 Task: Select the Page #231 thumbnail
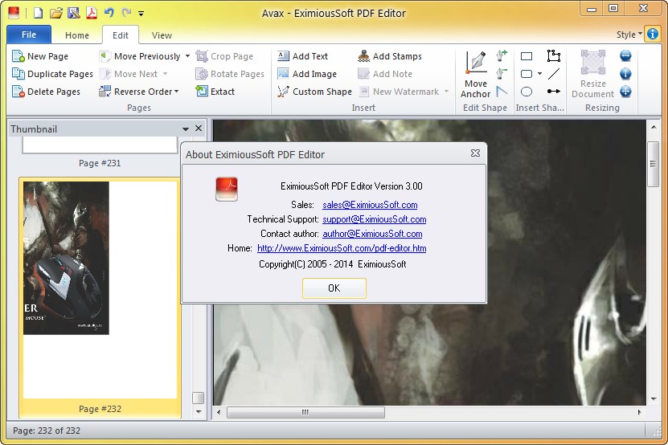pos(100,153)
